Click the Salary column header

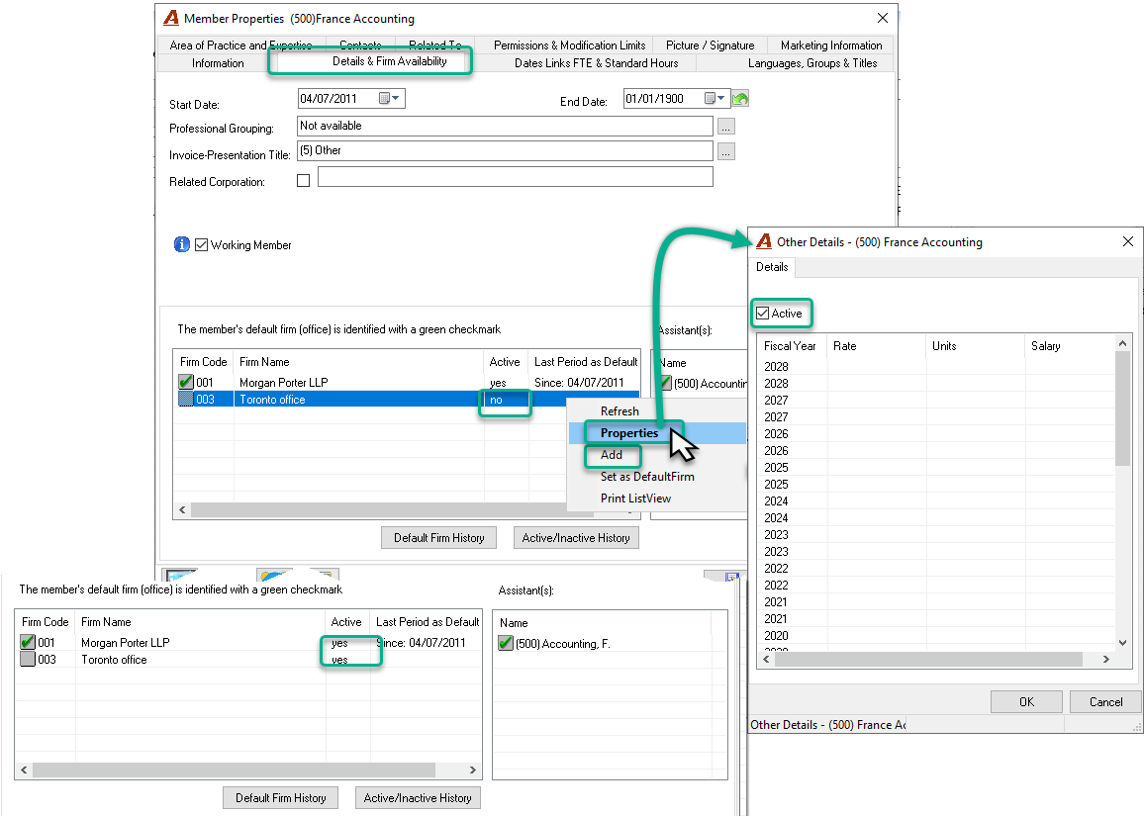1071,346
